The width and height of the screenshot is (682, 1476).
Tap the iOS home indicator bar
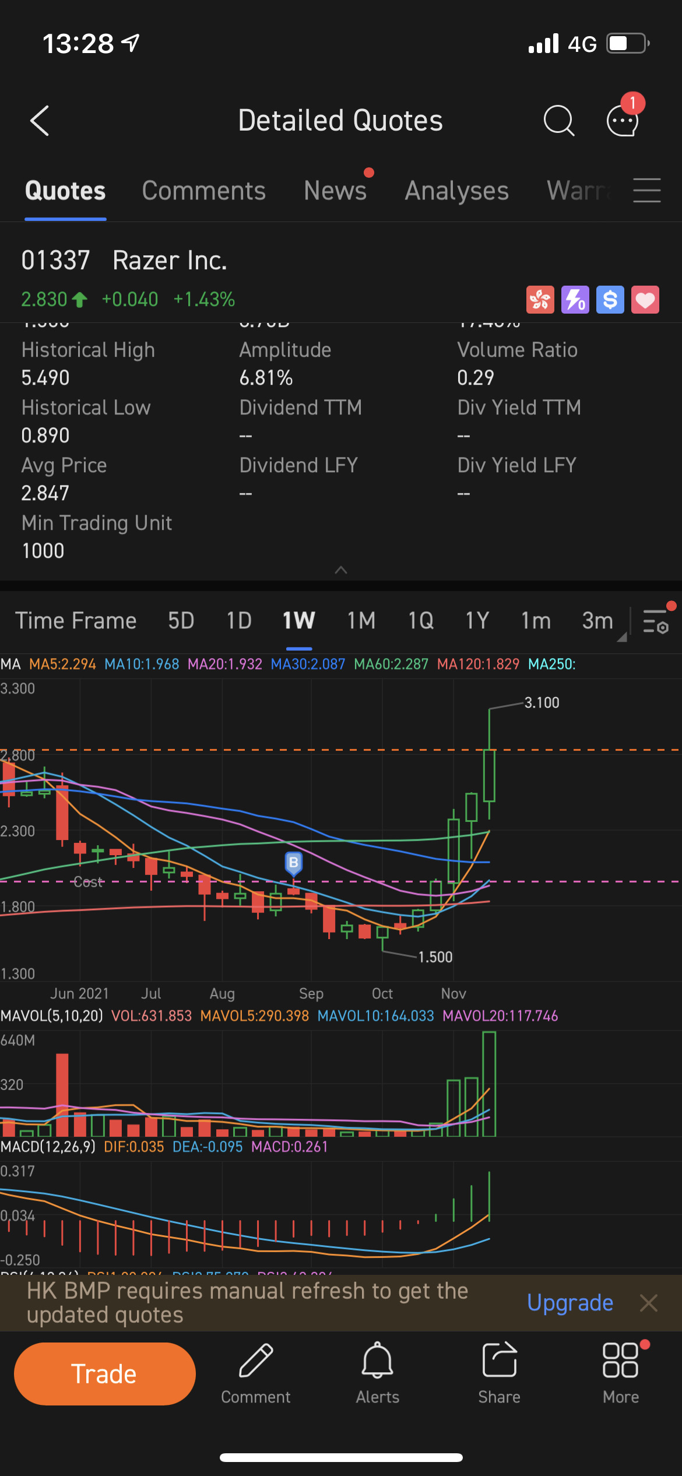click(341, 1457)
